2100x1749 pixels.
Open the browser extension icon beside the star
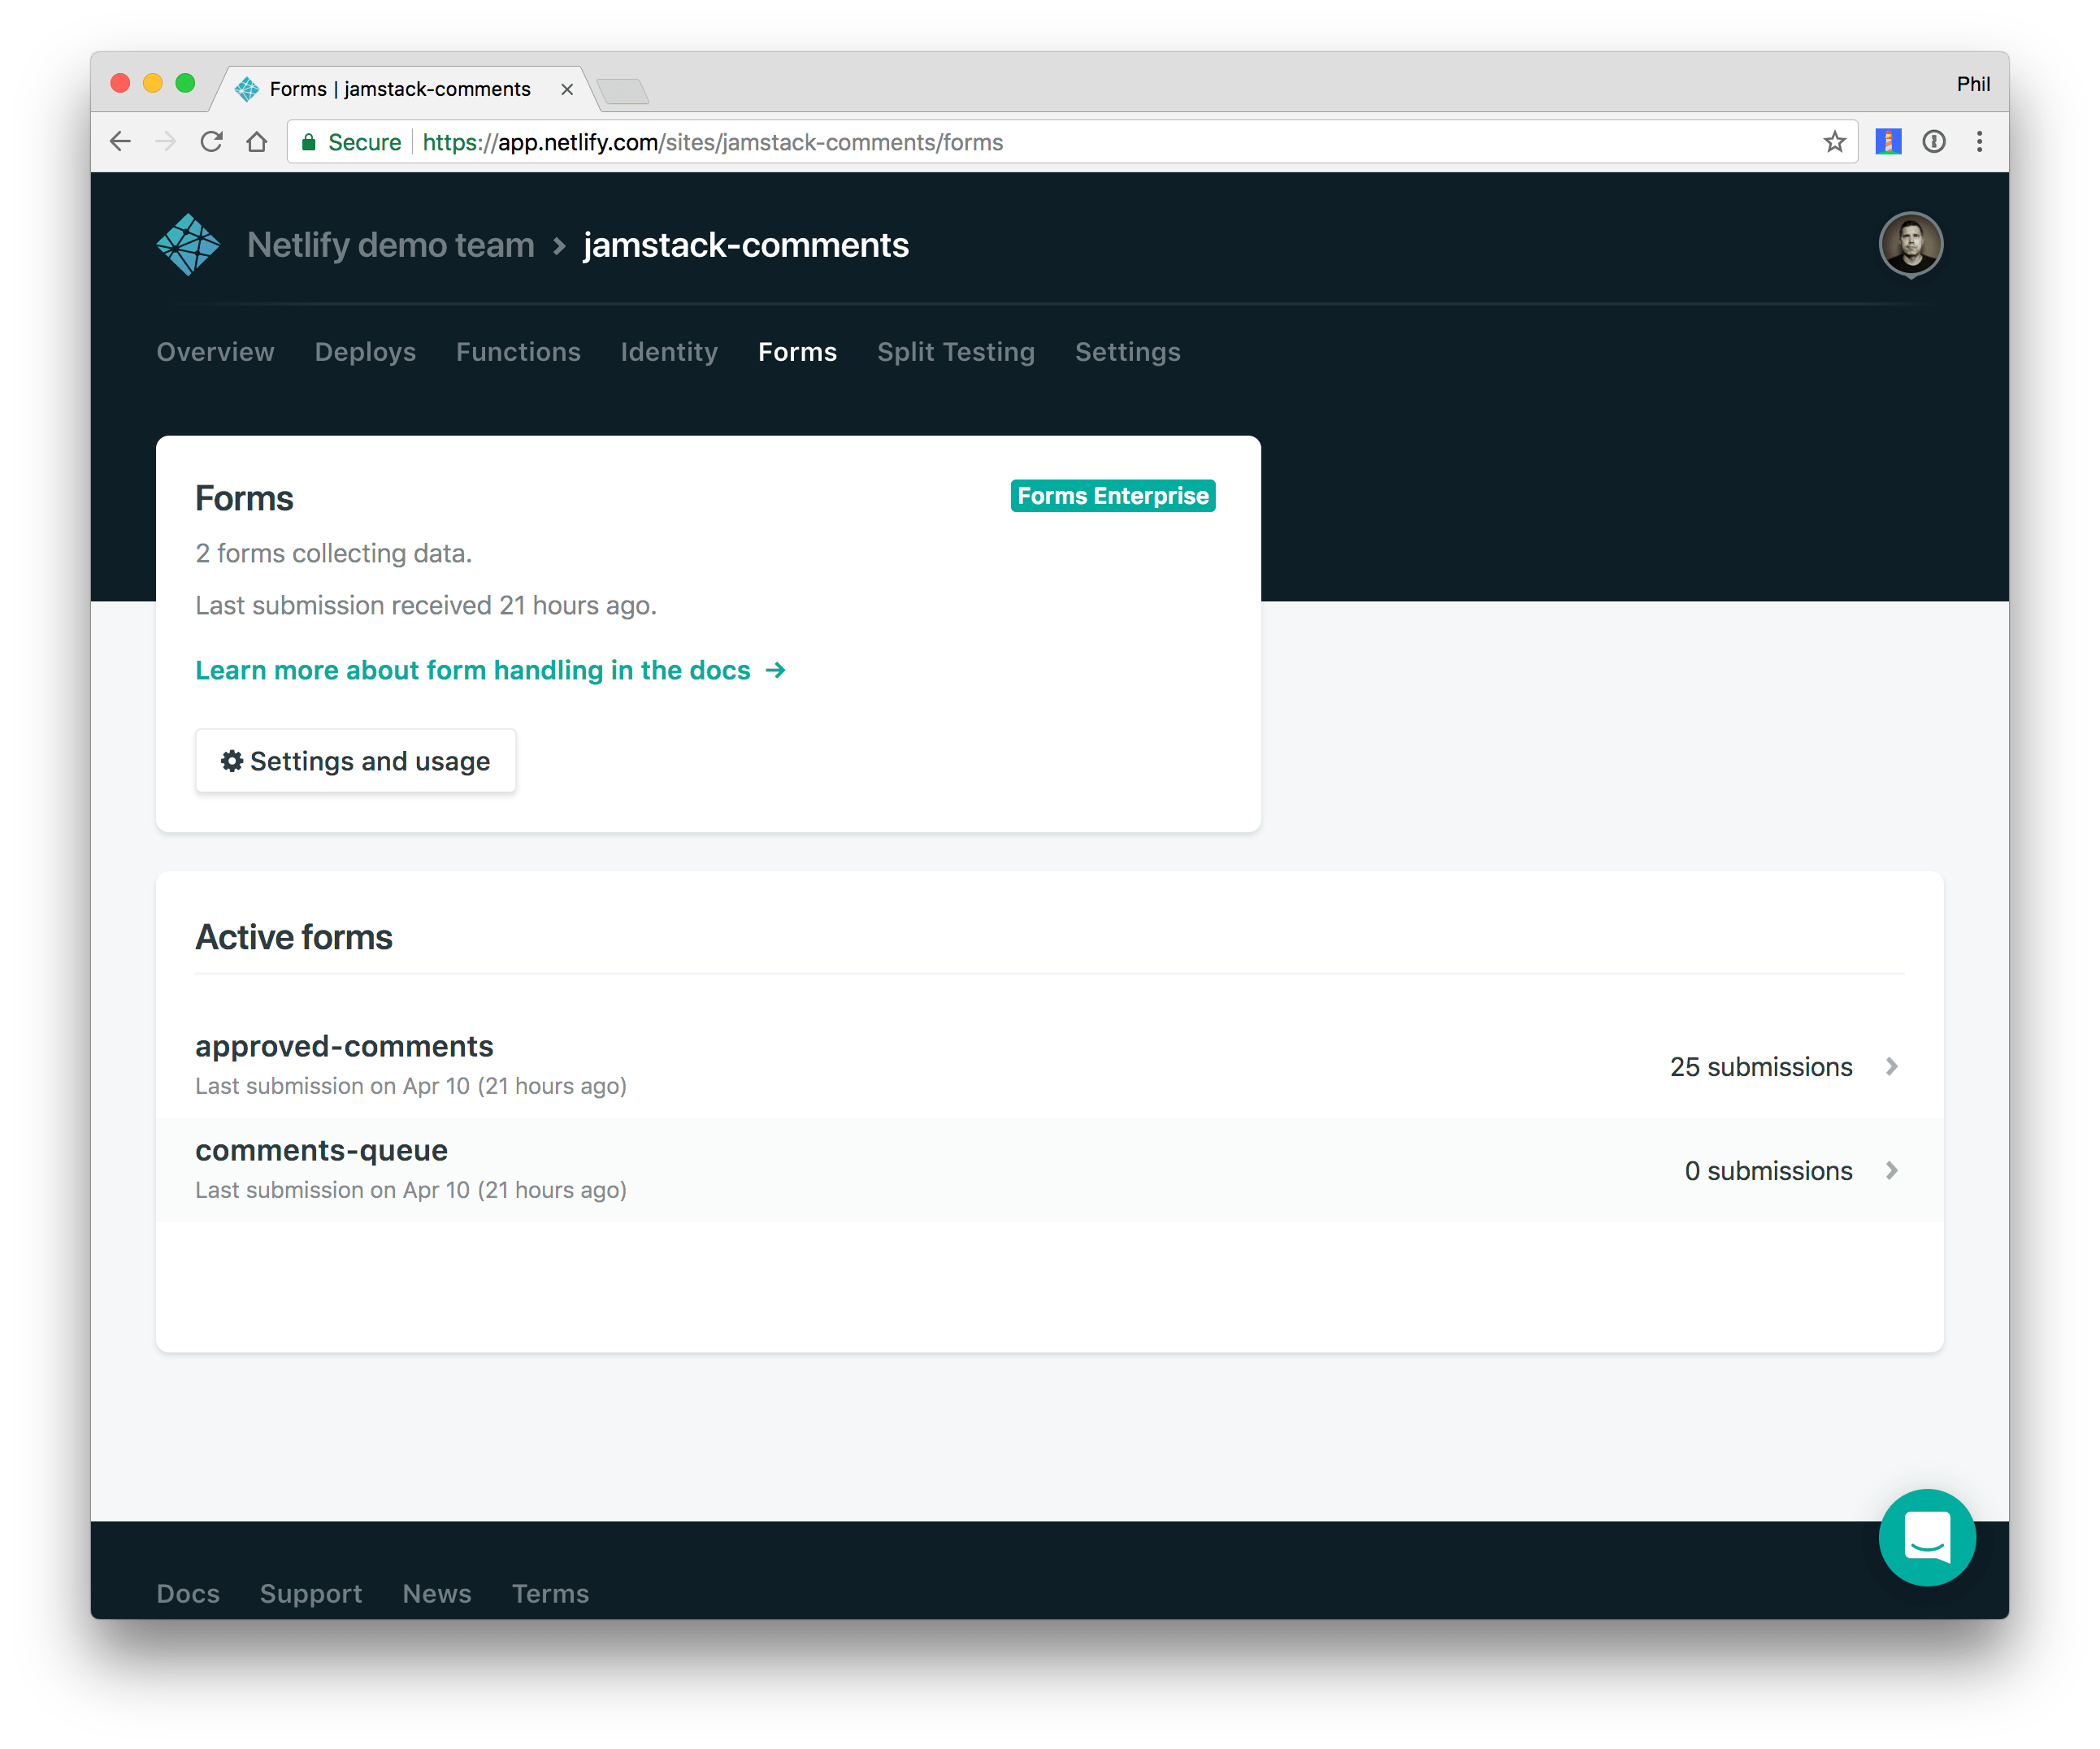pos(1888,141)
